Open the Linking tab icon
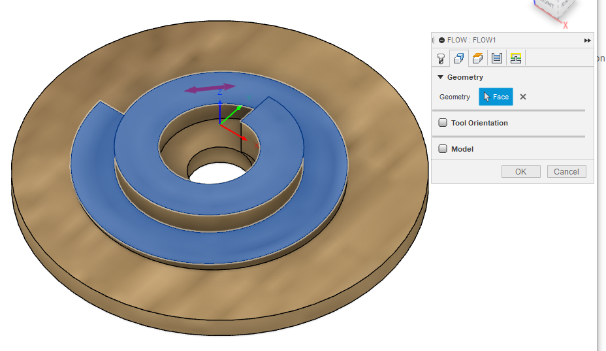Viewport: 606px width, 351px height. click(x=516, y=58)
